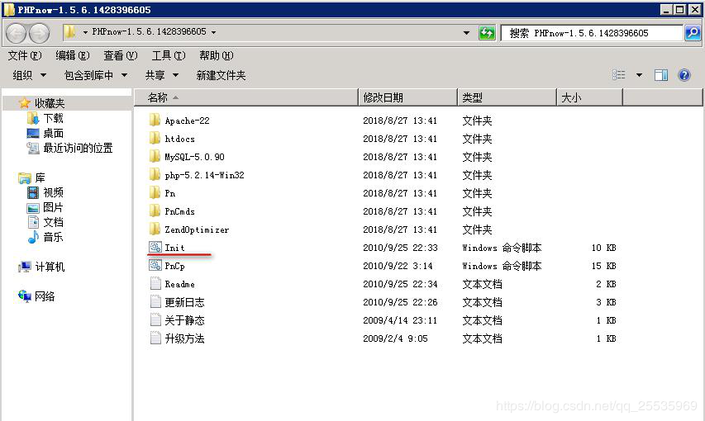Expand the view options dropdown arrow
The width and height of the screenshot is (705, 421).
(x=639, y=75)
